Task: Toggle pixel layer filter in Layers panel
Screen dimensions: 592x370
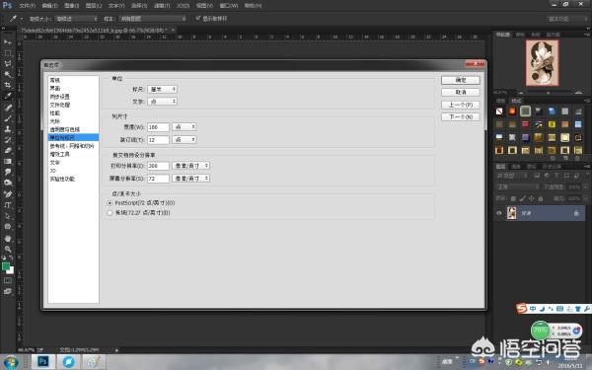Action: (x=537, y=176)
